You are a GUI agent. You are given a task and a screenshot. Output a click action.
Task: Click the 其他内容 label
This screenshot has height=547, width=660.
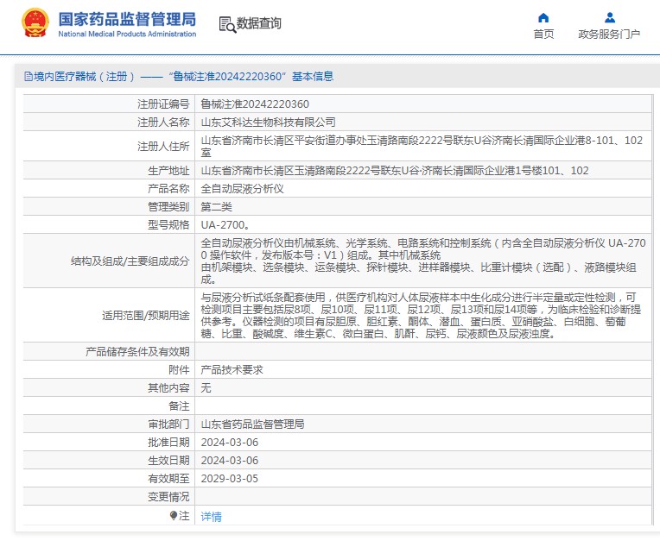(x=168, y=387)
